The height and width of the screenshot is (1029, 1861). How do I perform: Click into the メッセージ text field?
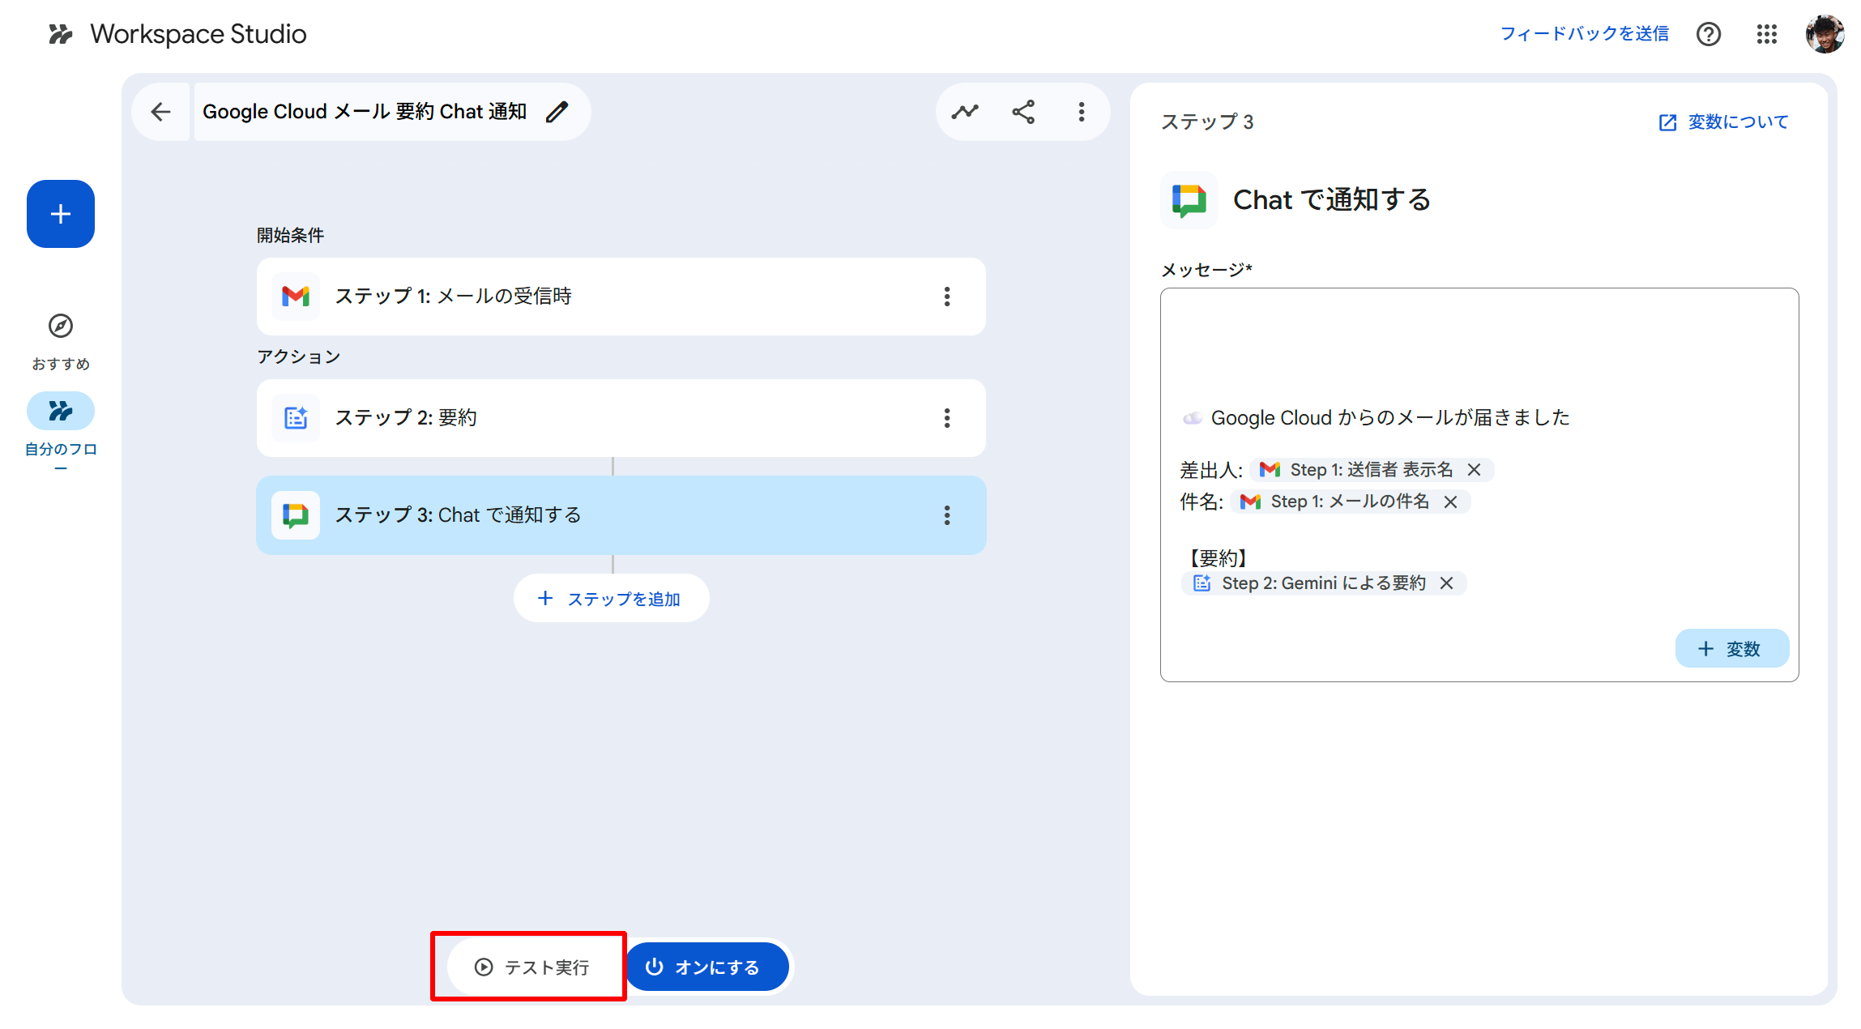click(1479, 485)
